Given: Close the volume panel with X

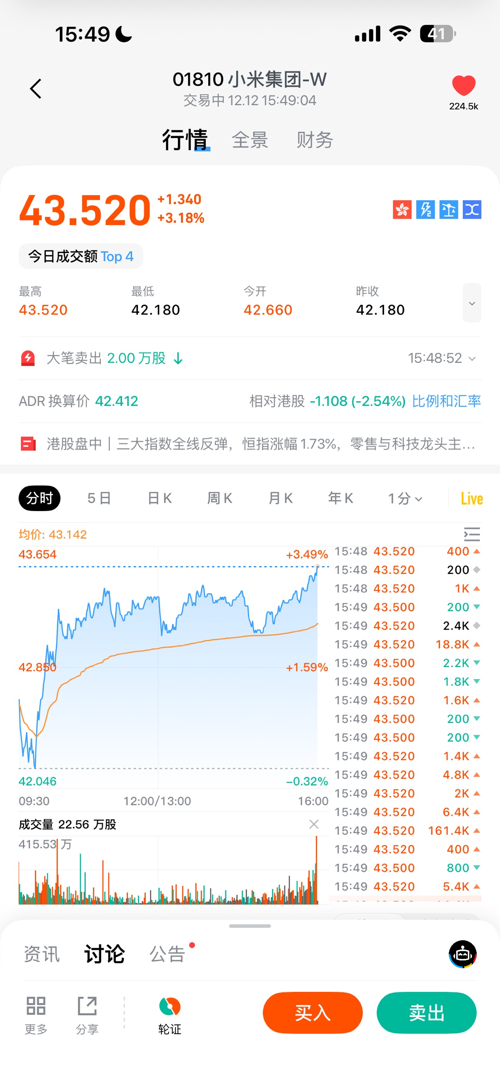Looking at the screenshot, I should (314, 824).
